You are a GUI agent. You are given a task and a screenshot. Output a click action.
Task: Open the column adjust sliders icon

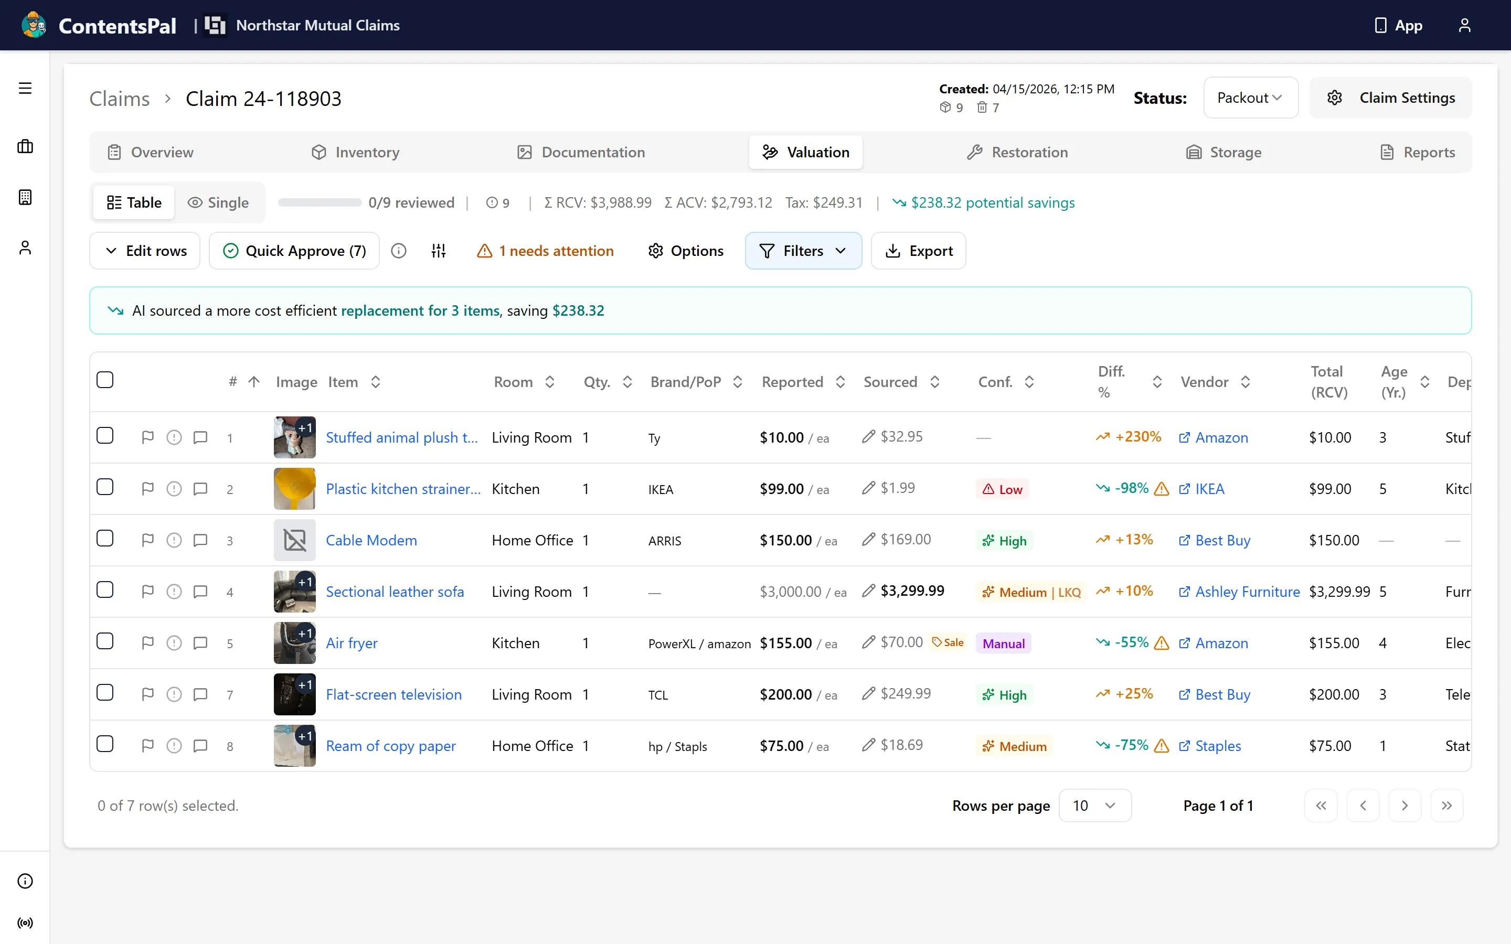[x=438, y=251]
